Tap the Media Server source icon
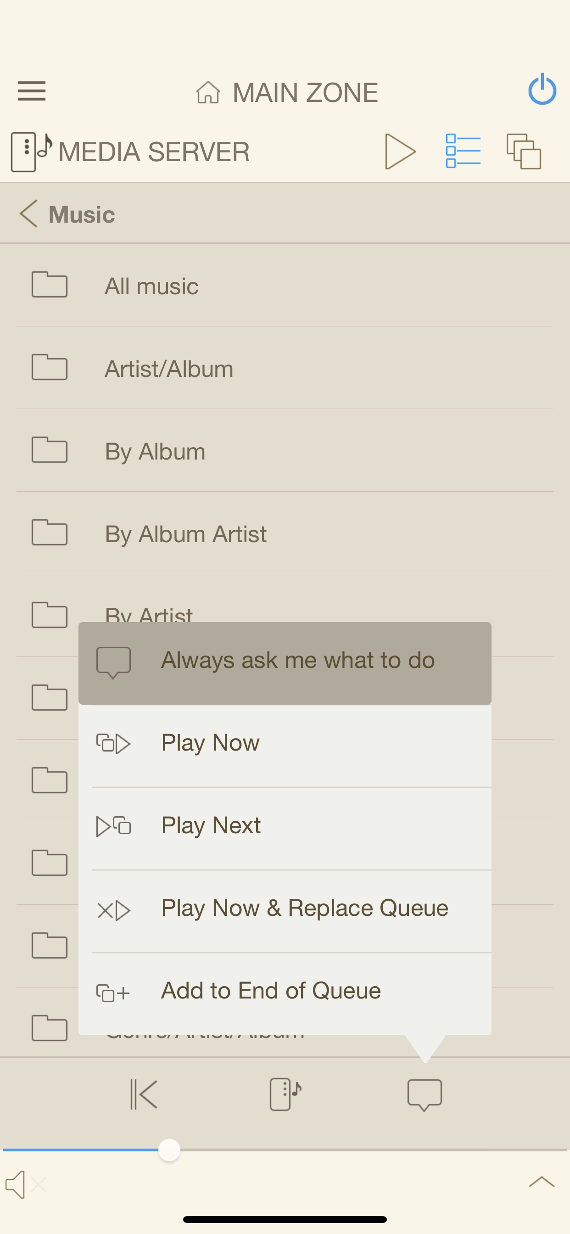Viewport: 570px width, 1234px height. point(31,151)
